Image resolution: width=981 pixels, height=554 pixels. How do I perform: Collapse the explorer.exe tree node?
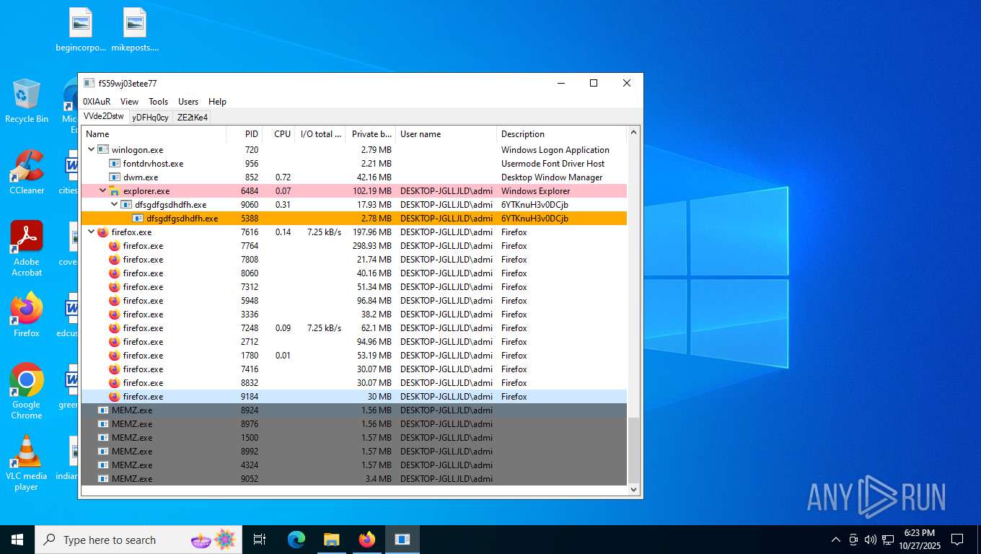coord(102,191)
